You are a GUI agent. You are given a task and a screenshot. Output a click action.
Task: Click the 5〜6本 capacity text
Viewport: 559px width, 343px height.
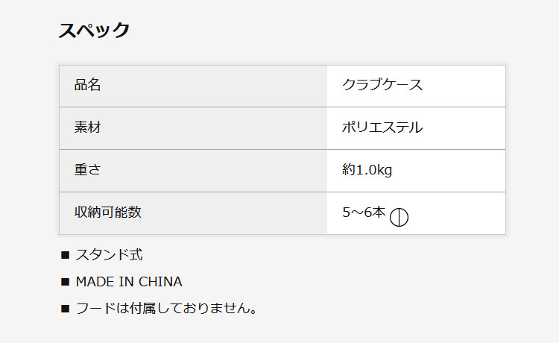click(x=364, y=213)
